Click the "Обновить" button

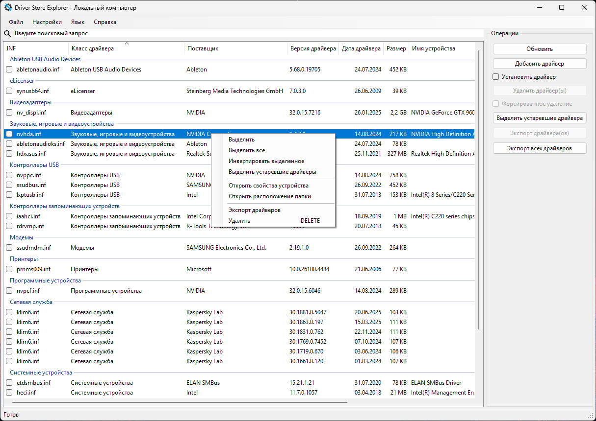point(540,49)
